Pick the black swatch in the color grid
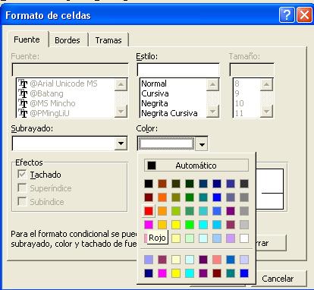Image resolution: width=314 pixels, height=290 pixels. (x=149, y=184)
